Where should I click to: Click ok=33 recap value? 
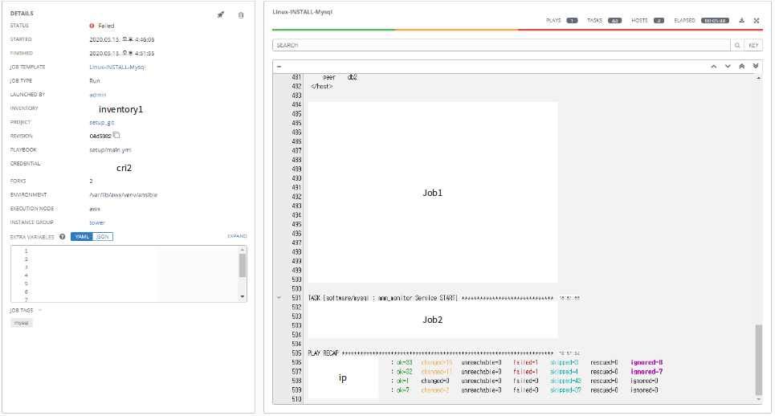click(x=404, y=363)
